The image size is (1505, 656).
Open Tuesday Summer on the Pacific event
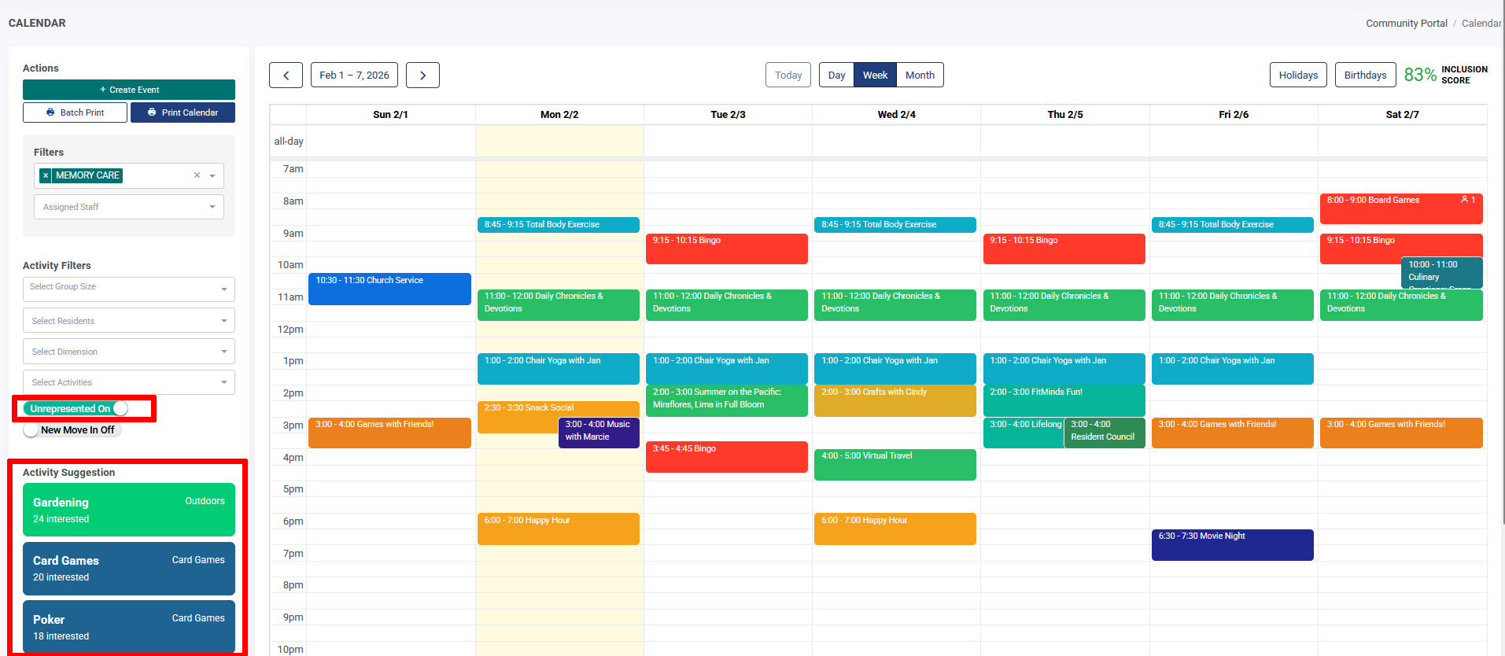pos(726,400)
